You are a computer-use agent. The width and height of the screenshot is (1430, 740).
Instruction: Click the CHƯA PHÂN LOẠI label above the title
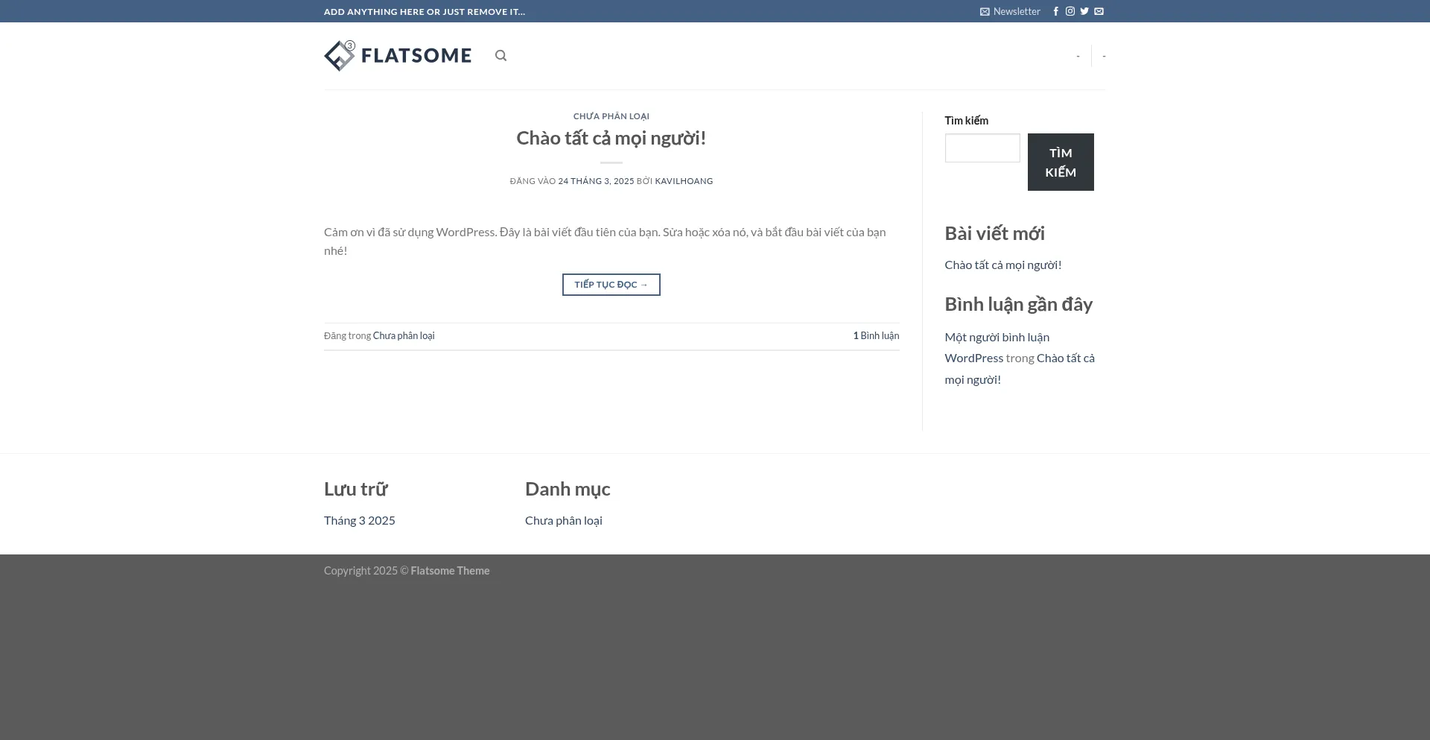pyautogui.click(x=611, y=116)
